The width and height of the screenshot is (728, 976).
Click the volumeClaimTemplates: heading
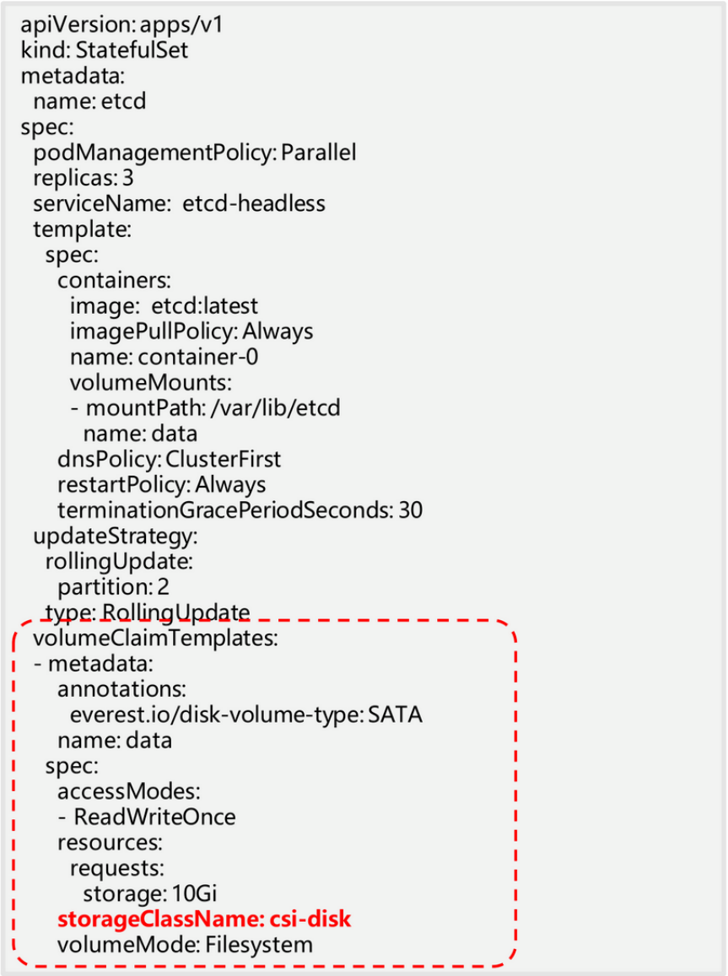tap(155, 638)
